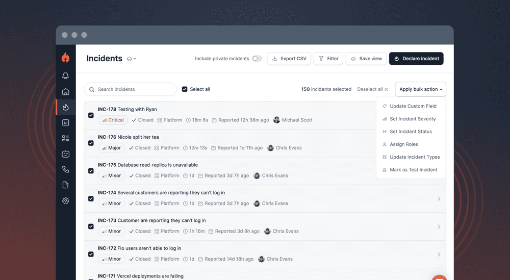This screenshot has height=280, width=510.
Task: Open the Insights chart sidebar icon
Action: click(x=65, y=122)
